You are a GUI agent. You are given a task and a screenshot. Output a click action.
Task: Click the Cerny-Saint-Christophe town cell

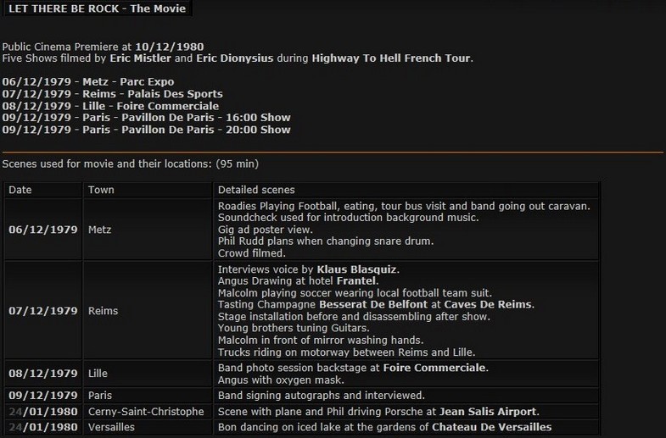coord(146,412)
